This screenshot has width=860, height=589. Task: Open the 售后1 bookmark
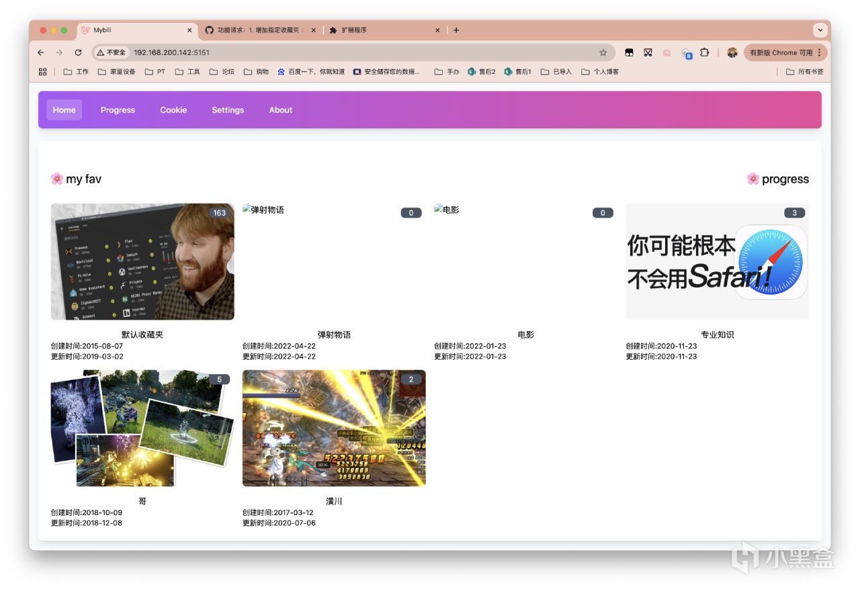517,72
